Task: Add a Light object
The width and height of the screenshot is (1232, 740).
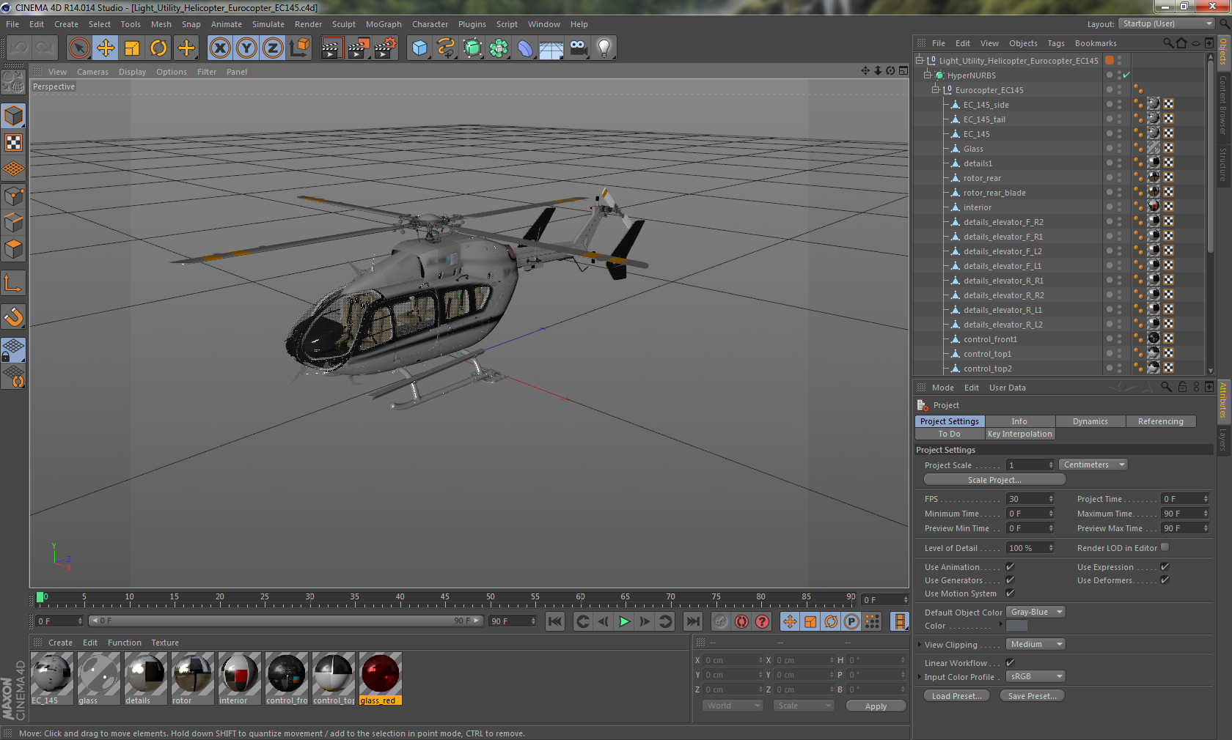Action: coord(604,48)
